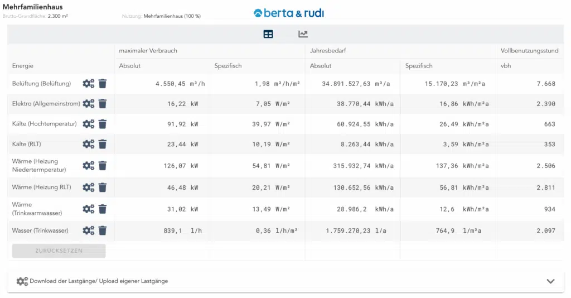Expand the Download der Lastgänge panel chevron
Viewport: 571px width, 298px height.
click(x=550, y=281)
